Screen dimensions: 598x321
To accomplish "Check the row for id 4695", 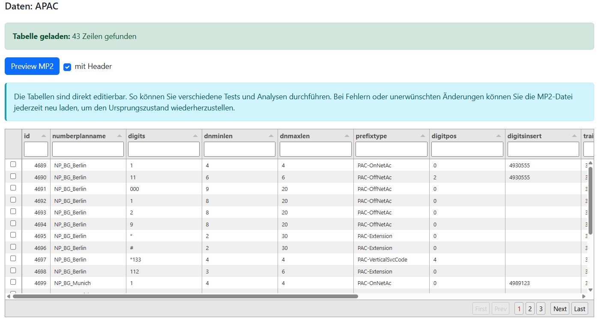I will click(x=13, y=235).
